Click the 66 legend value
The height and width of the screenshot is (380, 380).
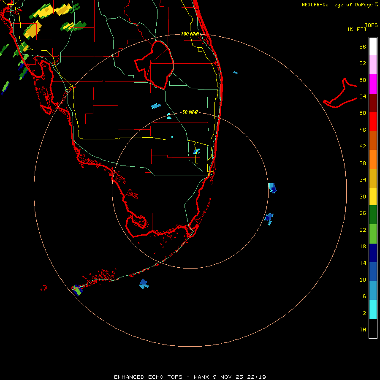363,46
